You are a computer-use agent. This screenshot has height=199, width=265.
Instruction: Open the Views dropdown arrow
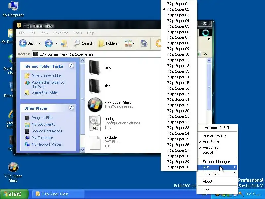tap(134, 43)
